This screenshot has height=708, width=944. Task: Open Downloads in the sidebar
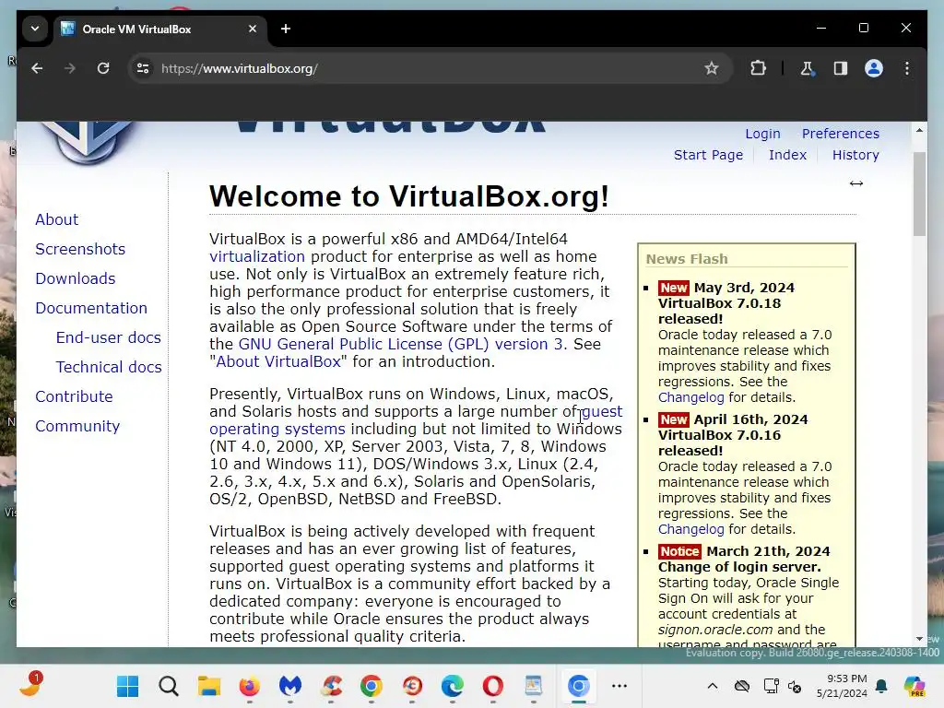tap(76, 278)
